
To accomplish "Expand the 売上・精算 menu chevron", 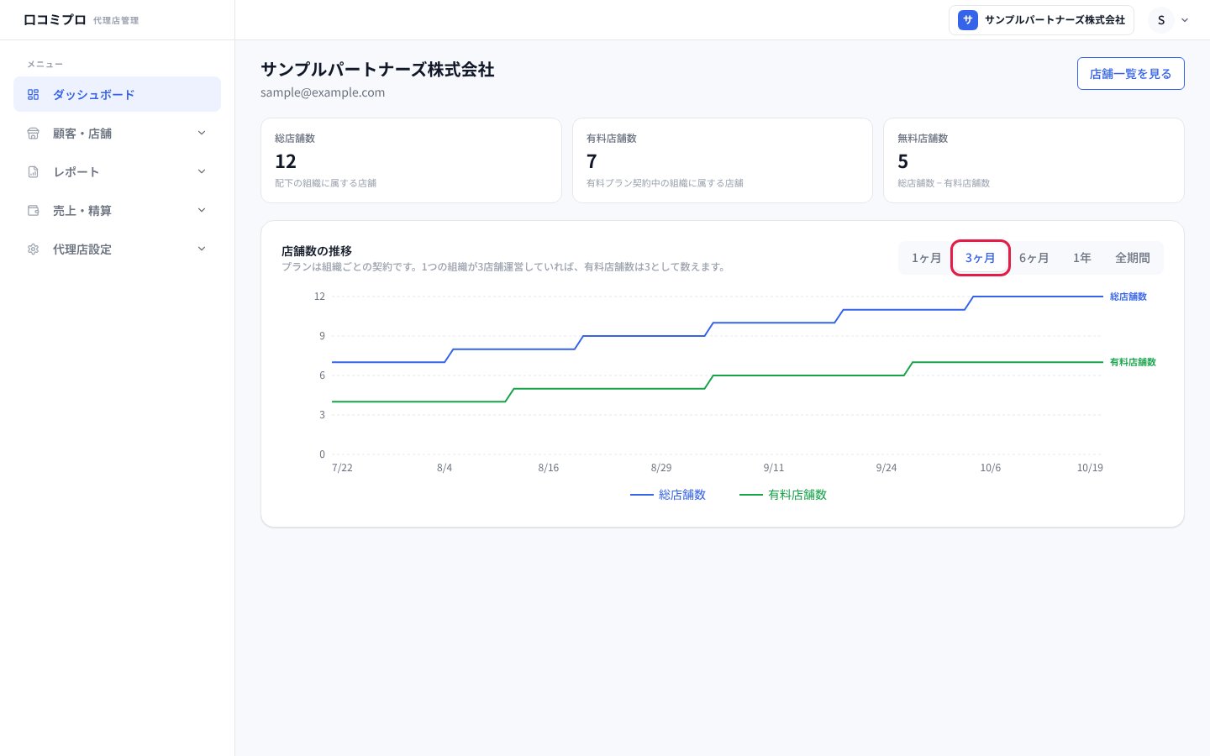I will point(202,210).
